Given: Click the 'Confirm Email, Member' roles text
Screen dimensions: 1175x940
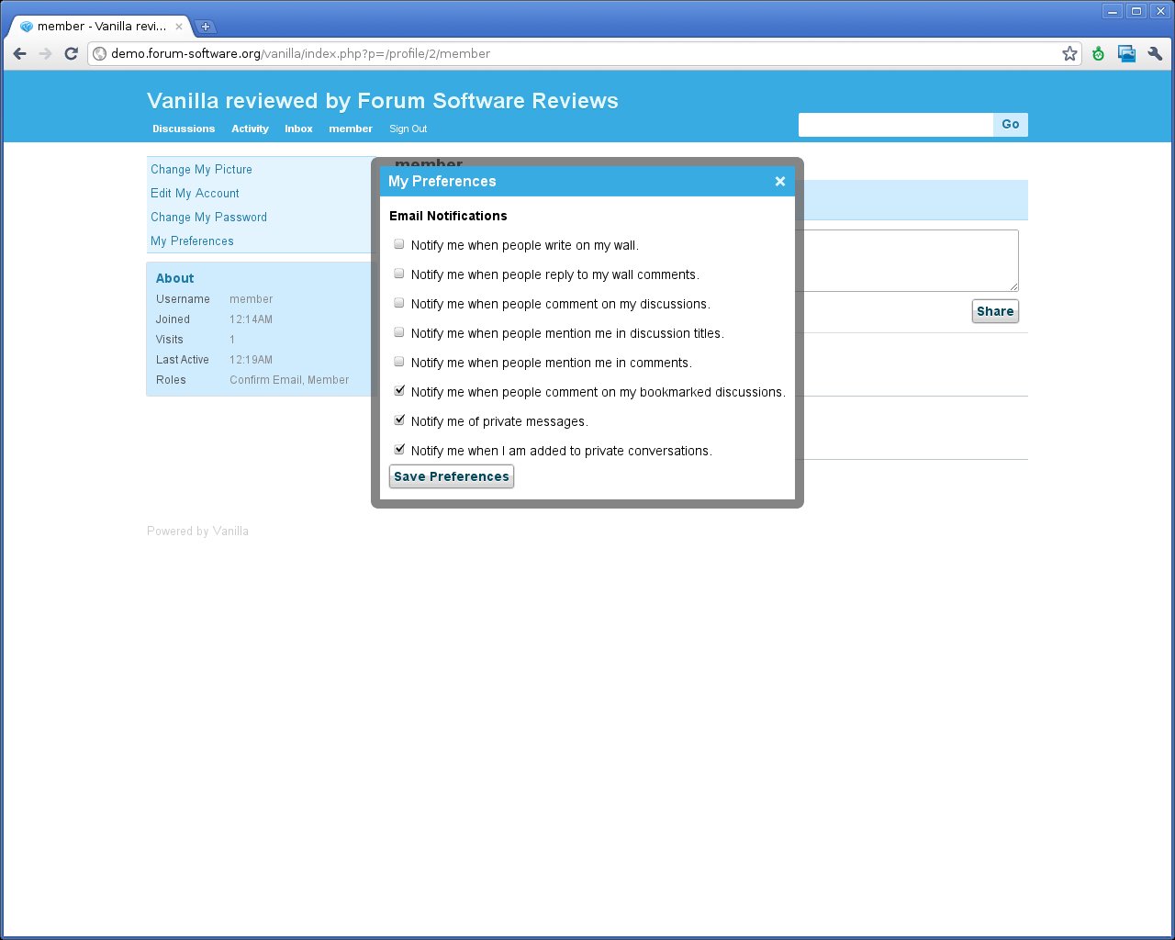Looking at the screenshot, I should 289,380.
